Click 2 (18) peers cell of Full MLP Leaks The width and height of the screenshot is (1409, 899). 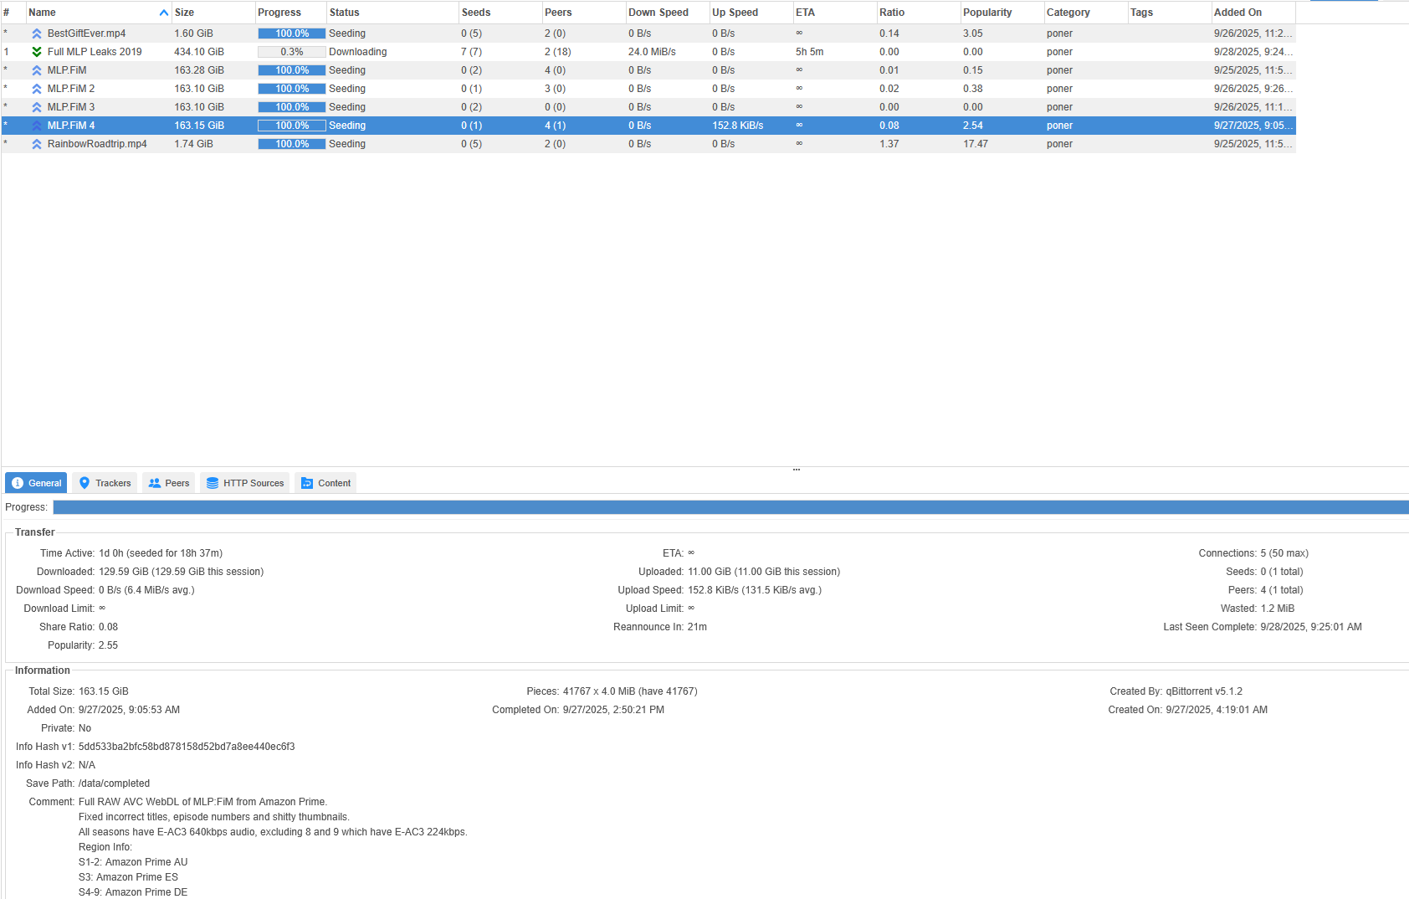(x=557, y=52)
